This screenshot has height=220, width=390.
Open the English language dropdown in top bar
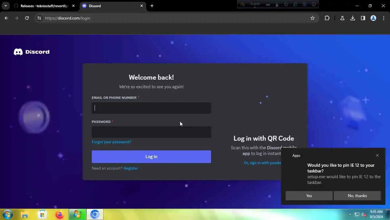point(255,5)
